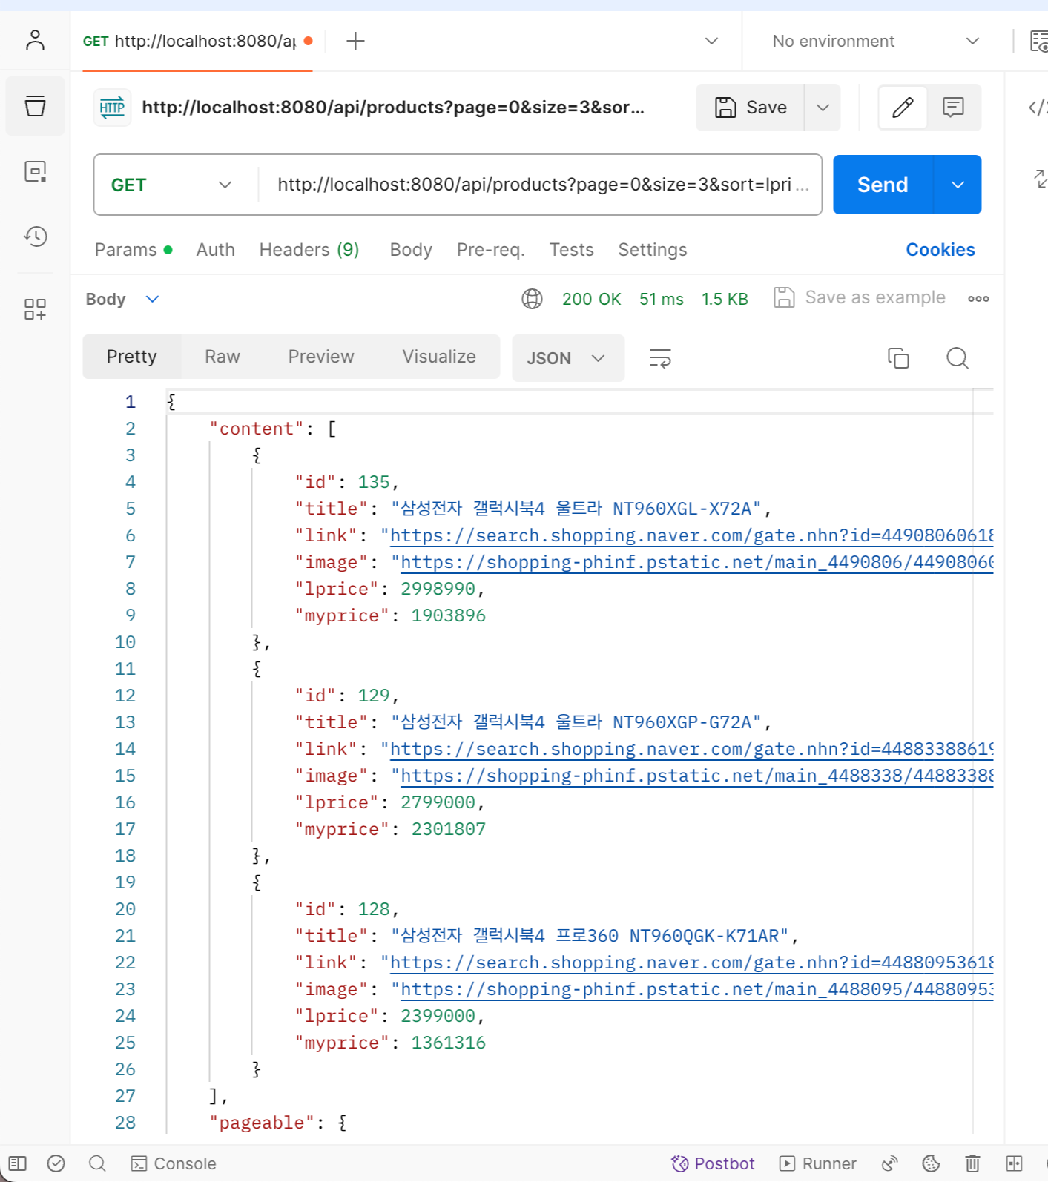1048x1182 pixels.
Task: Open the response more options ellipsis
Action: point(978,299)
